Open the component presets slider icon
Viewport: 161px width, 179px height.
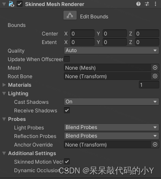(147, 4)
